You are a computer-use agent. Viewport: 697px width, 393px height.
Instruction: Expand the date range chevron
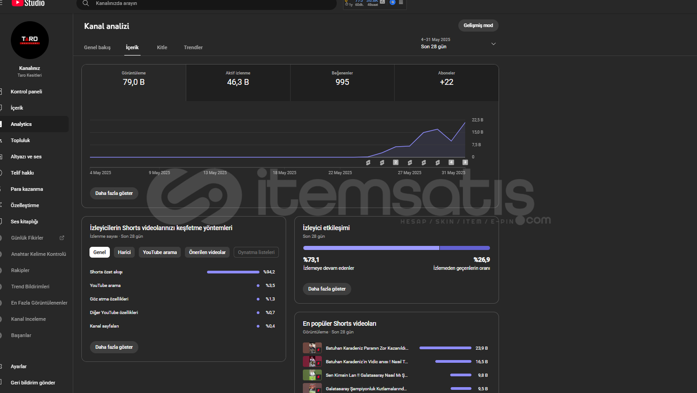(x=494, y=44)
